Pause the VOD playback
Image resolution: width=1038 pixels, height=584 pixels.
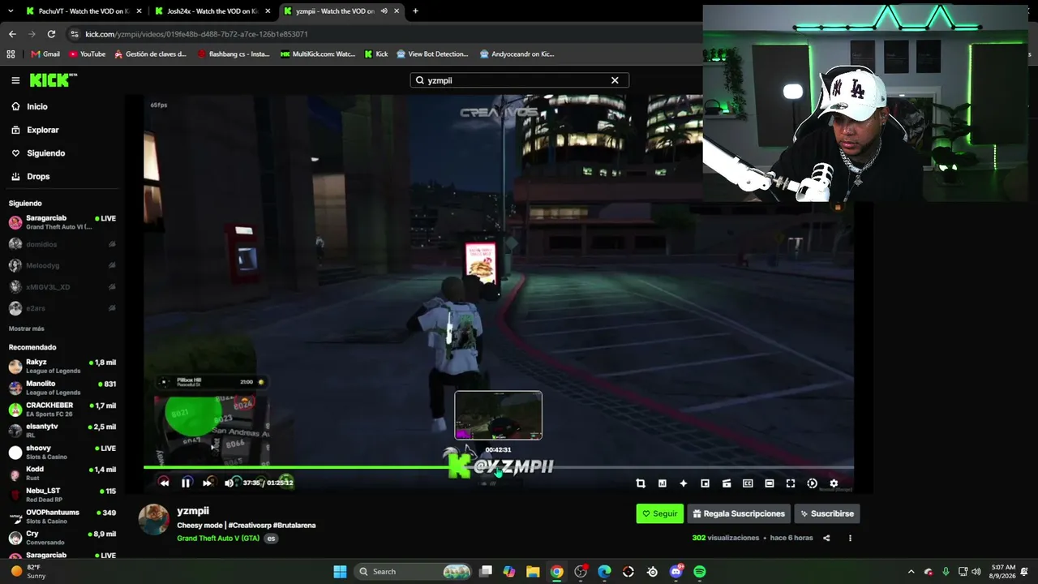point(186,483)
